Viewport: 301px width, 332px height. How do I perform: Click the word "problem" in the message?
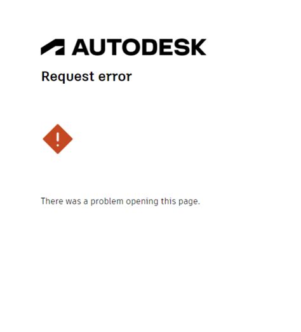(107, 202)
